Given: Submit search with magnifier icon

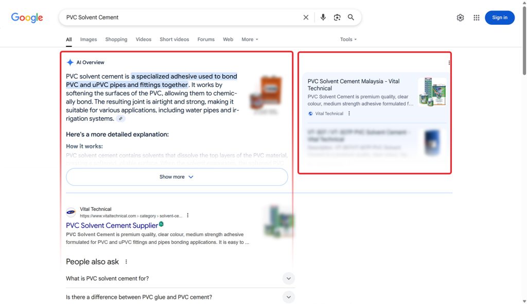Looking at the screenshot, I should click(351, 17).
